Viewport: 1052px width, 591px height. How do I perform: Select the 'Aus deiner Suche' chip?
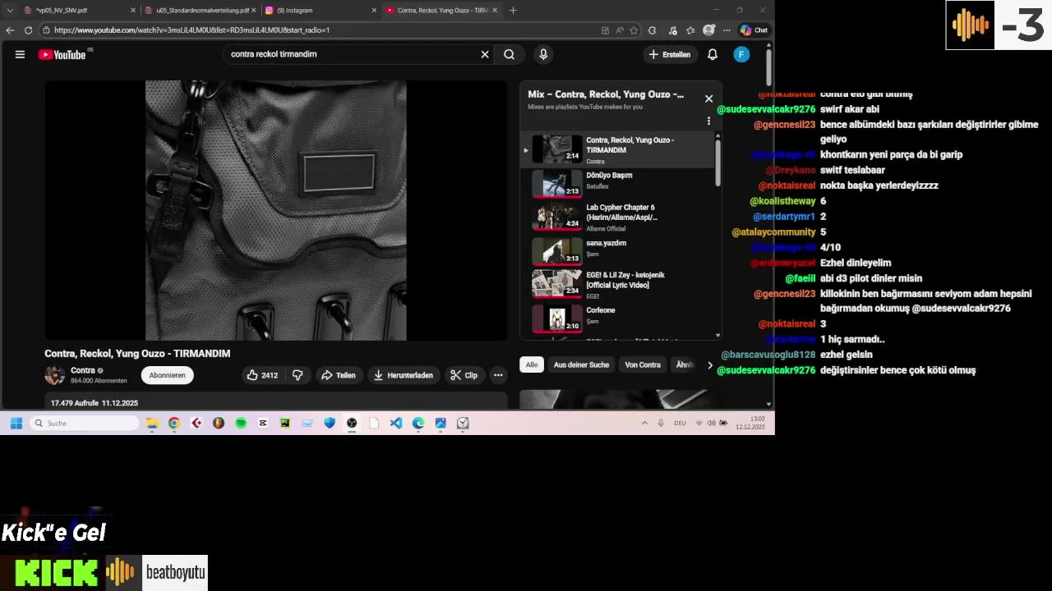pyautogui.click(x=581, y=364)
